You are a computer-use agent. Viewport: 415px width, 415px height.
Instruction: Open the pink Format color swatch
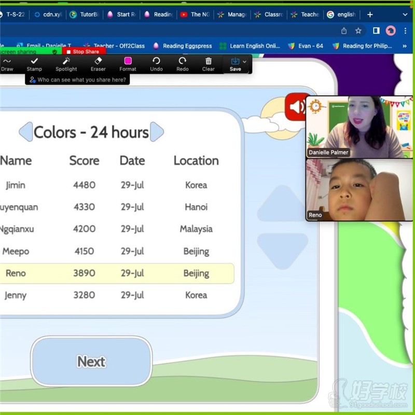click(128, 61)
